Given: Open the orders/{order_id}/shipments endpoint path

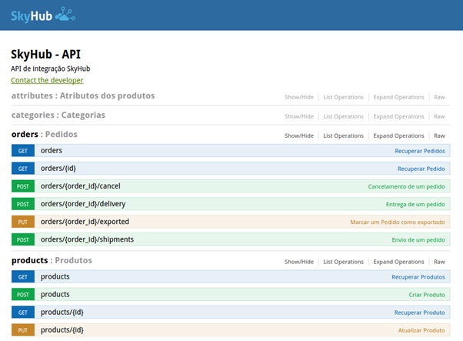Looking at the screenshot, I should [x=88, y=239].
